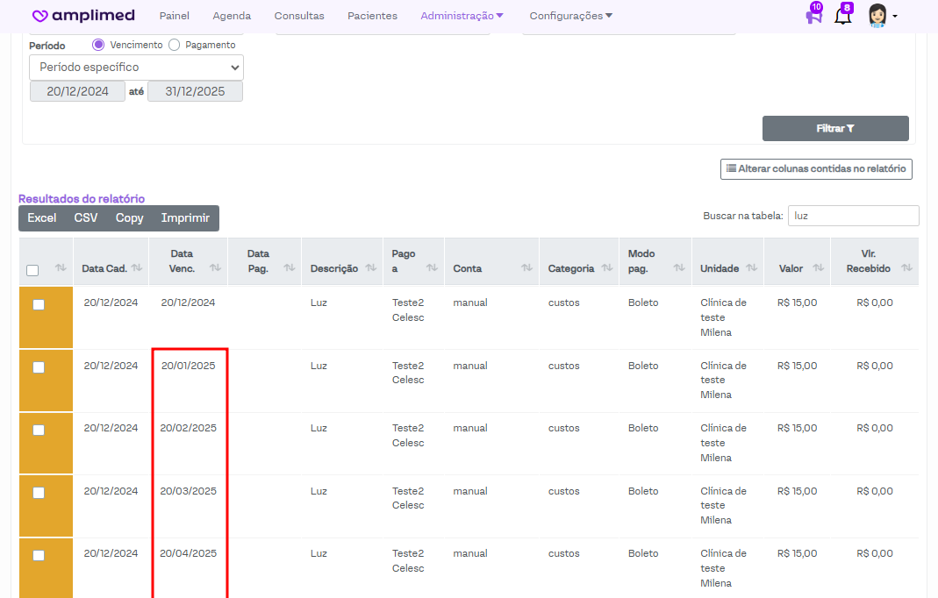The width and height of the screenshot is (938, 598).
Task: Expand the Configurações menu
Action: 570,16
